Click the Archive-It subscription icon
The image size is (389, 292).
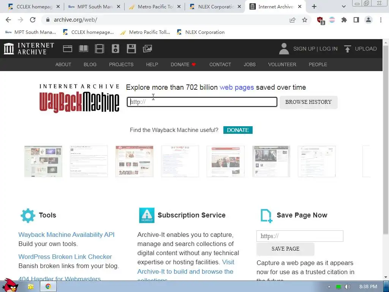tap(147, 215)
